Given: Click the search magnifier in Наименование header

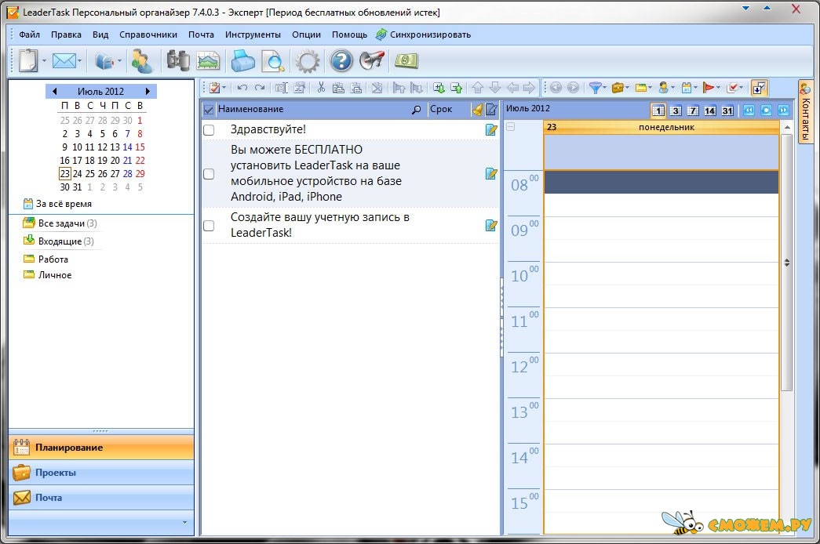Looking at the screenshot, I should click(416, 109).
